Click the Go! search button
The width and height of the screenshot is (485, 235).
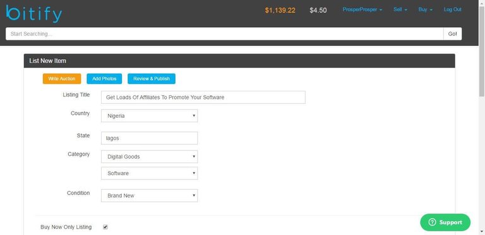[453, 34]
